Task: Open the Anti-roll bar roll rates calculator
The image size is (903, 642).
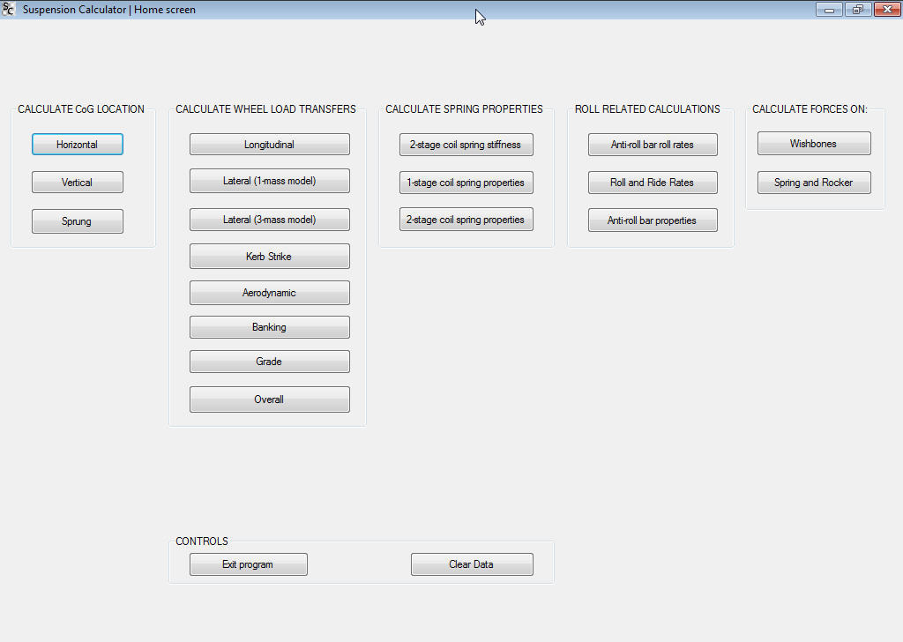Action: coord(653,144)
